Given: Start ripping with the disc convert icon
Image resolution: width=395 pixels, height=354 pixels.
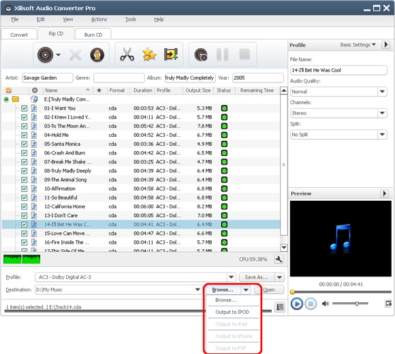Looking at the screenshot, I should [201, 54].
